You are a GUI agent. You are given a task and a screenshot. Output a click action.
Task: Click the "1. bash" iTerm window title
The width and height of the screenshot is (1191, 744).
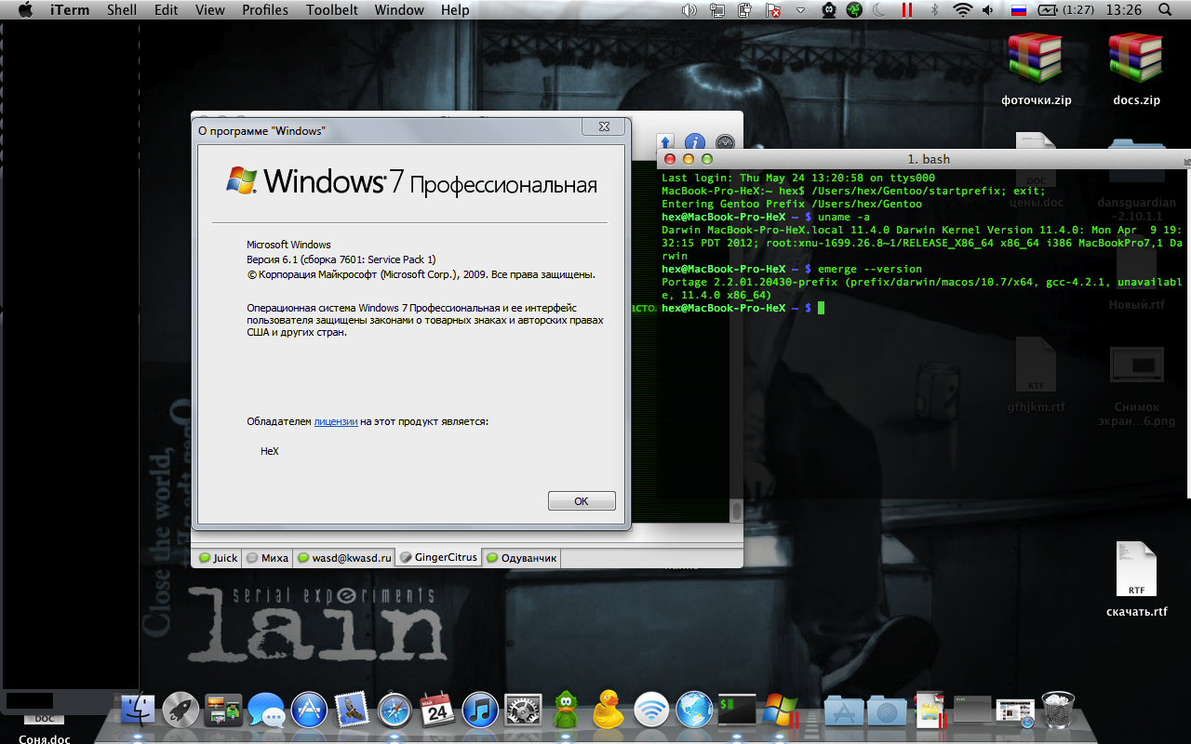click(x=929, y=159)
